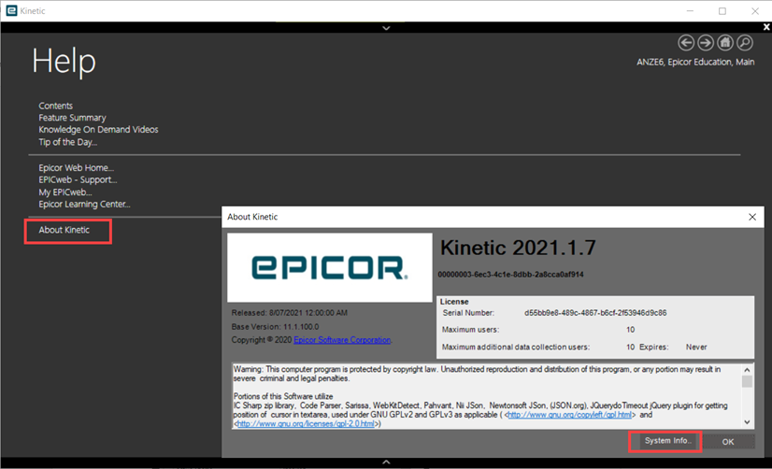This screenshot has width=772, height=469.
Task: Click Base Version: 11.1.100.0 text
Action: pyautogui.click(x=275, y=327)
